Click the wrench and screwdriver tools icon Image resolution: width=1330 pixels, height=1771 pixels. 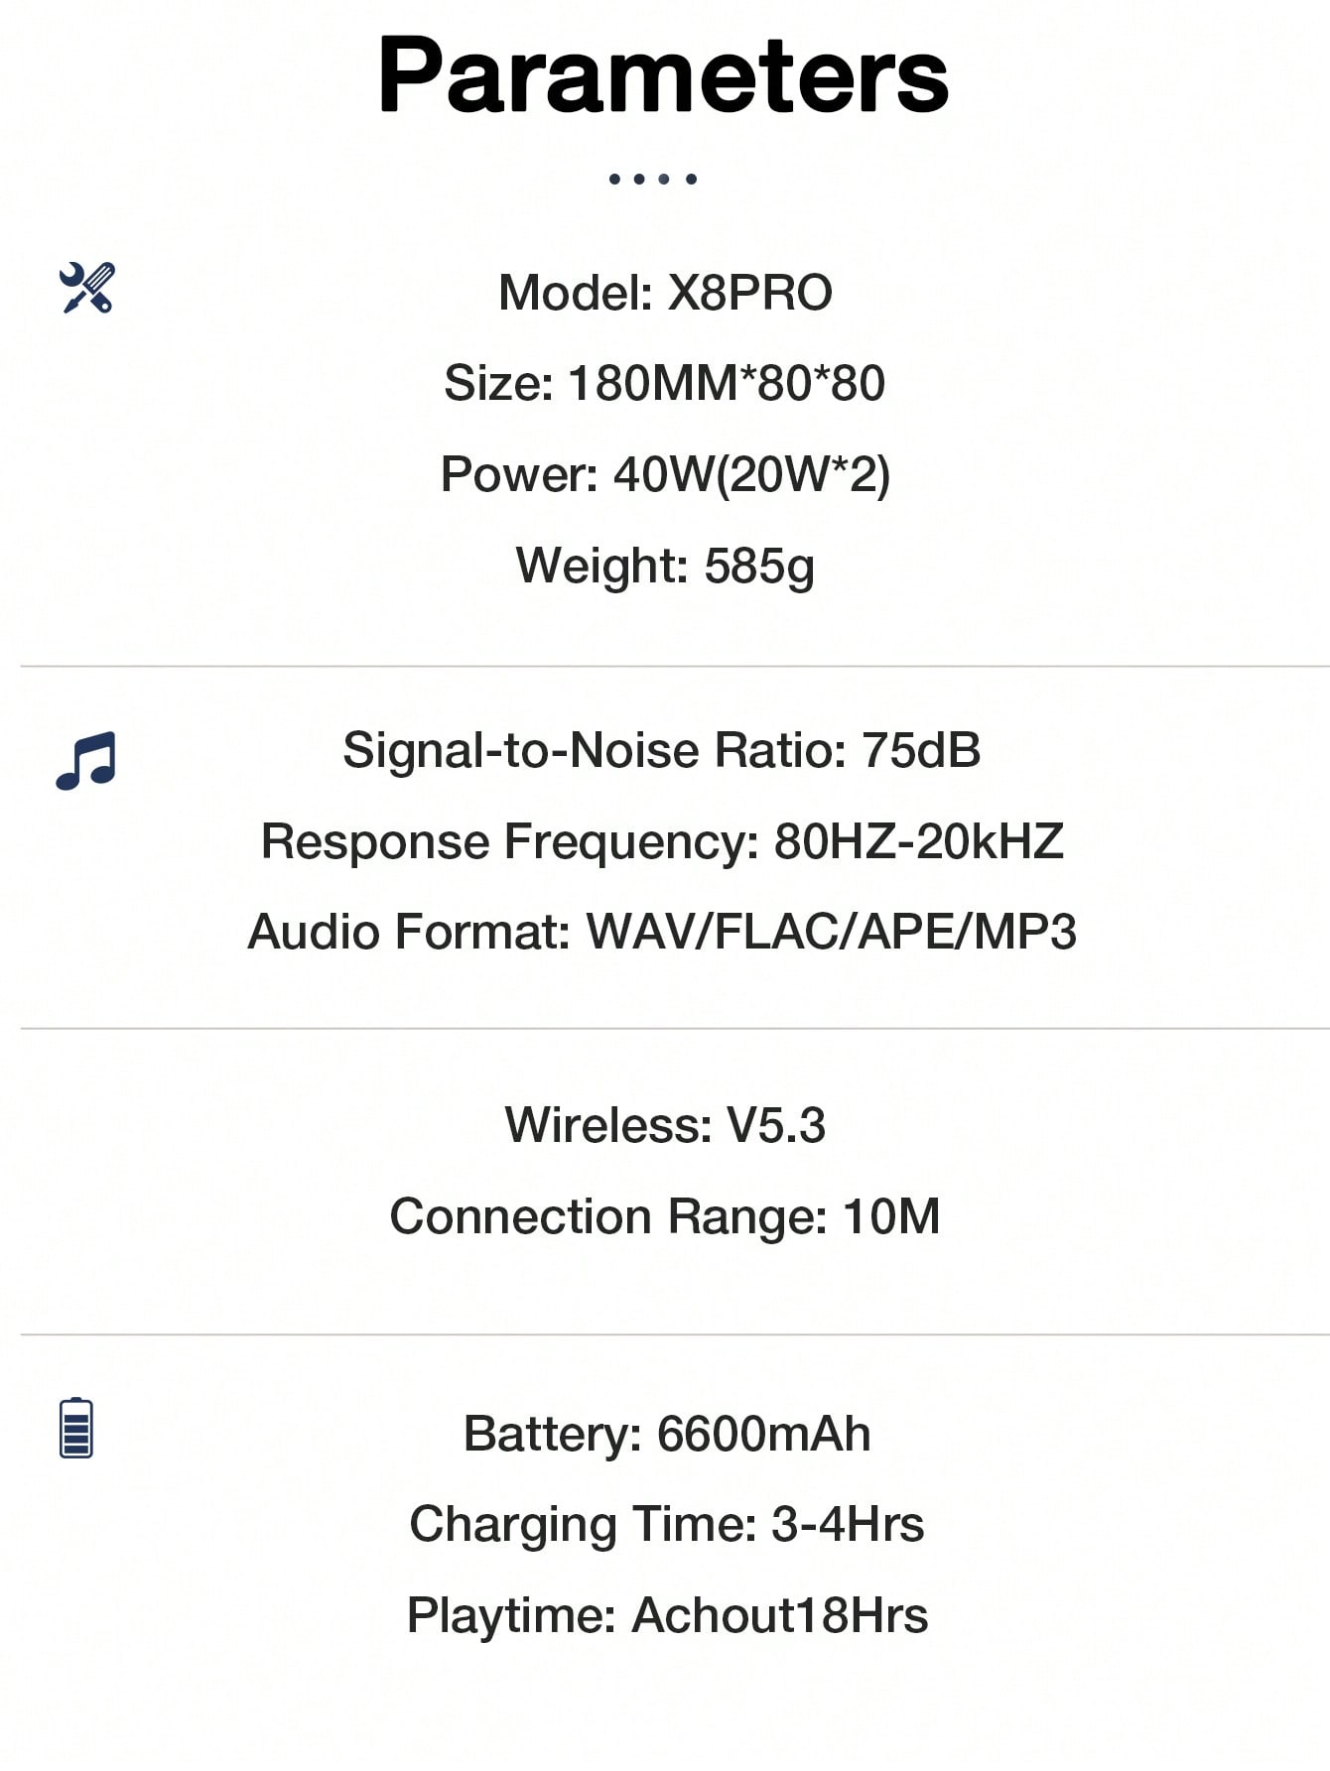[x=87, y=288]
